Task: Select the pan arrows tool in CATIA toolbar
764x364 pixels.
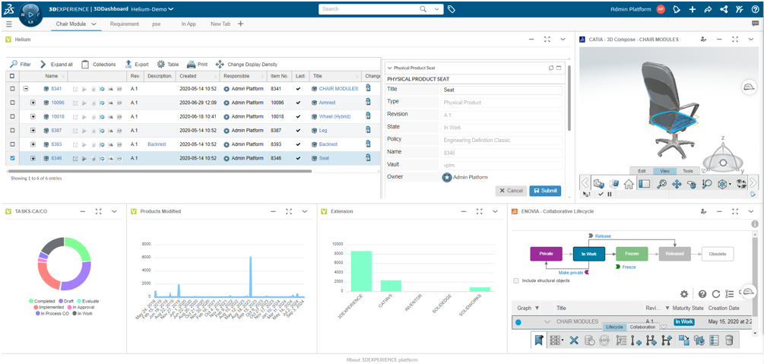Action: [677, 184]
